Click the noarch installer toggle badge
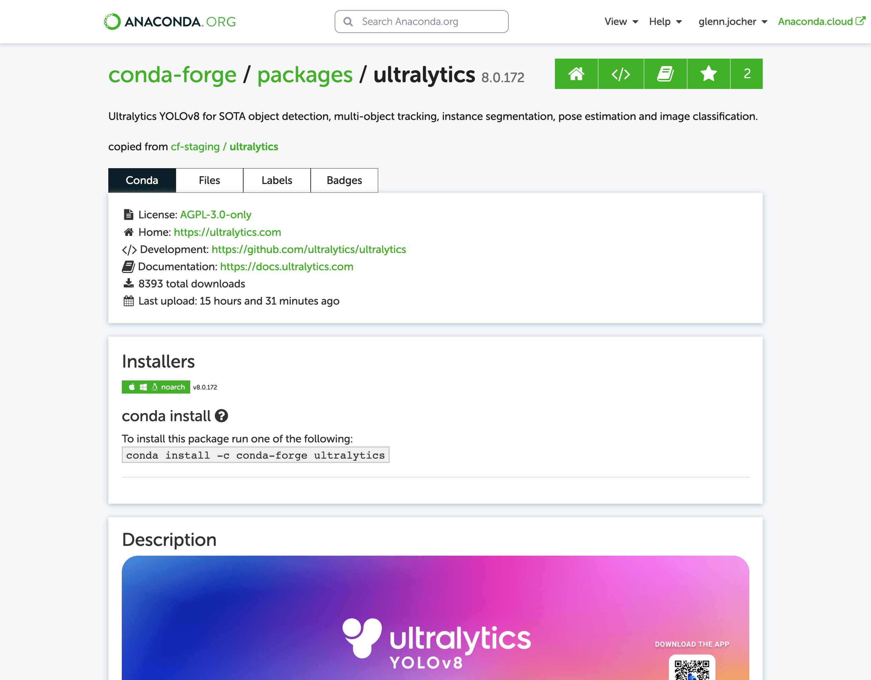Image resolution: width=871 pixels, height=680 pixels. click(156, 387)
